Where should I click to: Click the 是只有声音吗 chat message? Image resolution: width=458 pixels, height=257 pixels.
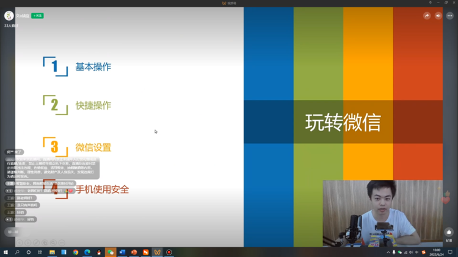pos(23,205)
